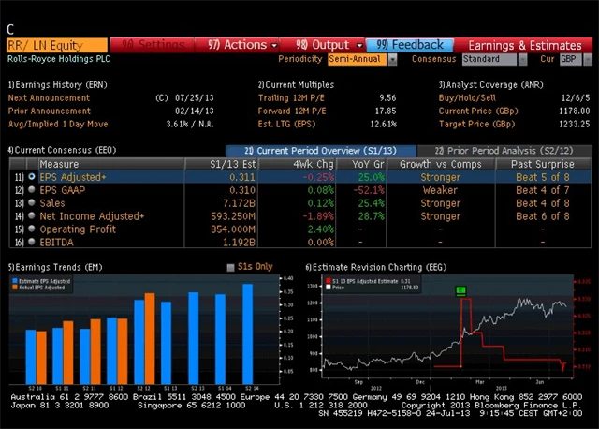Select the EPS GAAP radio button

[x=32, y=189]
